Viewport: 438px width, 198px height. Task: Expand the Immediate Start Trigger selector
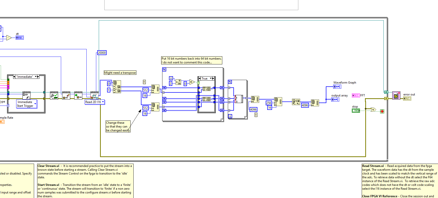35,104
